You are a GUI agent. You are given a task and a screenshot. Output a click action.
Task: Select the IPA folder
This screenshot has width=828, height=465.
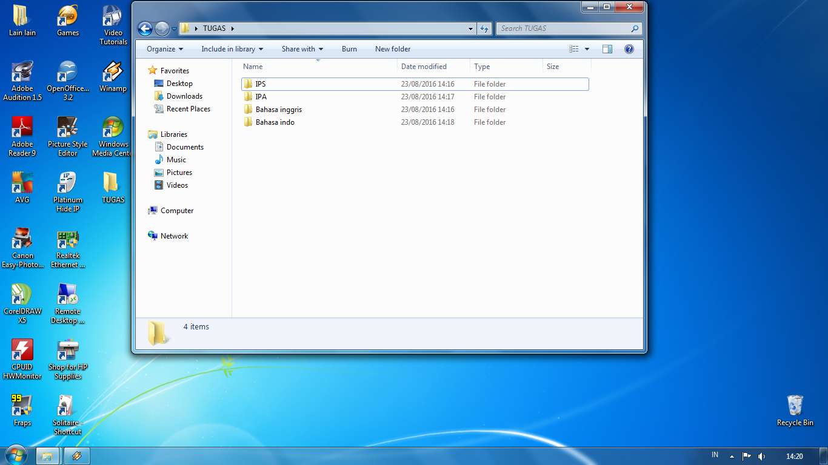[x=415, y=97]
